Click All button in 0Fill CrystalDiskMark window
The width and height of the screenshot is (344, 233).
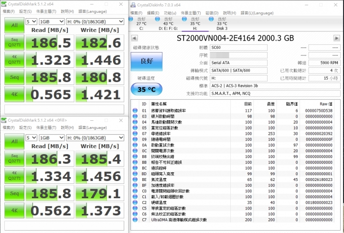tap(14, 141)
